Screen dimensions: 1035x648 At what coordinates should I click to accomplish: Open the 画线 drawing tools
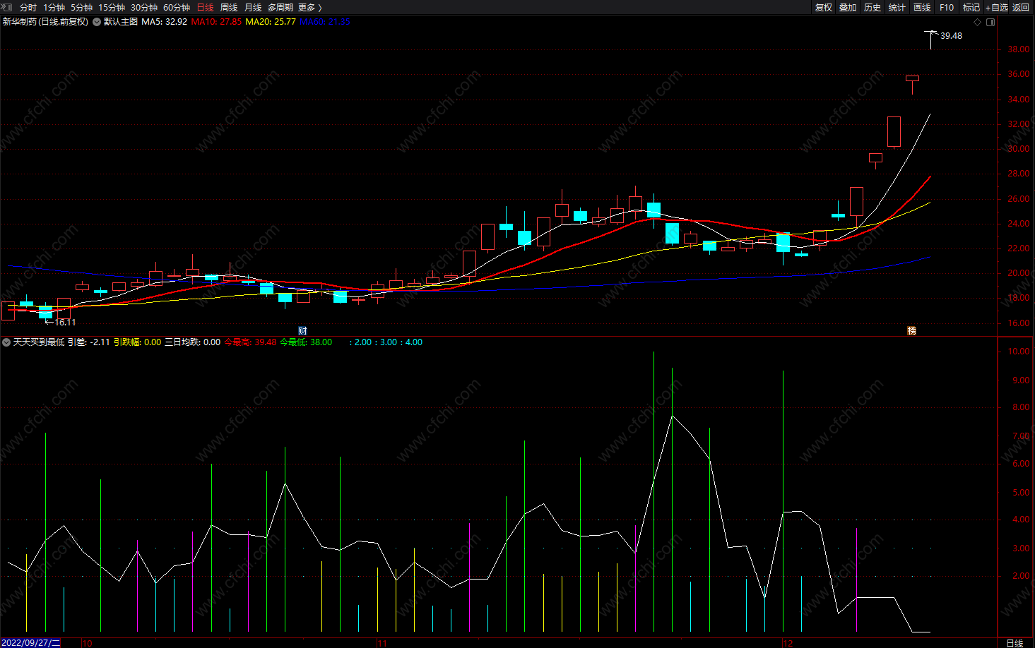pyautogui.click(x=922, y=7)
